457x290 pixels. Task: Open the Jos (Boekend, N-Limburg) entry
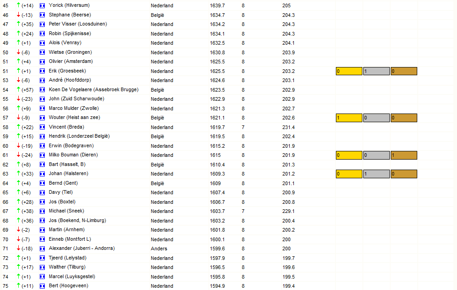pyautogui.click(x=78, y=221)
